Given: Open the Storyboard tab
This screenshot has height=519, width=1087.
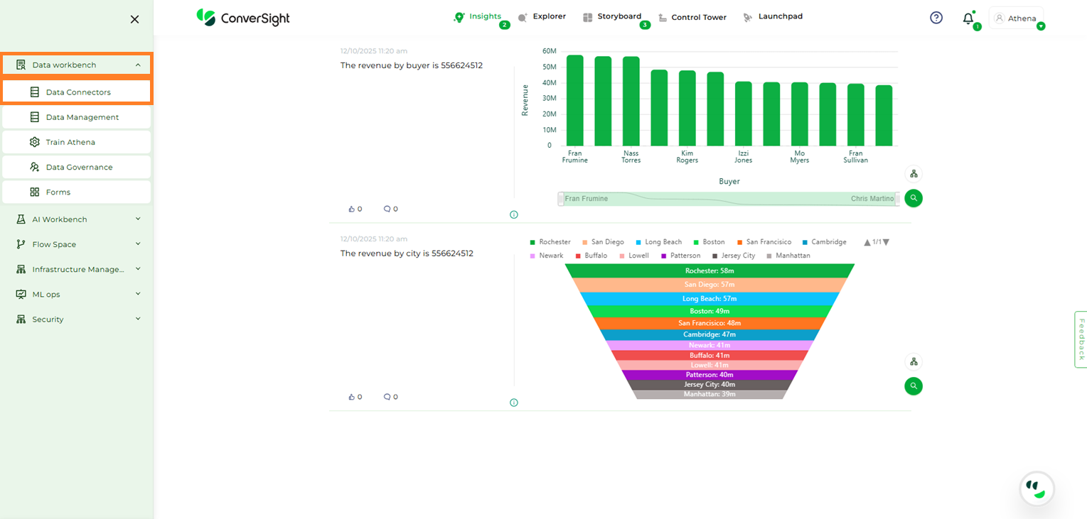Looking at the screenshot, I should 612,16.
